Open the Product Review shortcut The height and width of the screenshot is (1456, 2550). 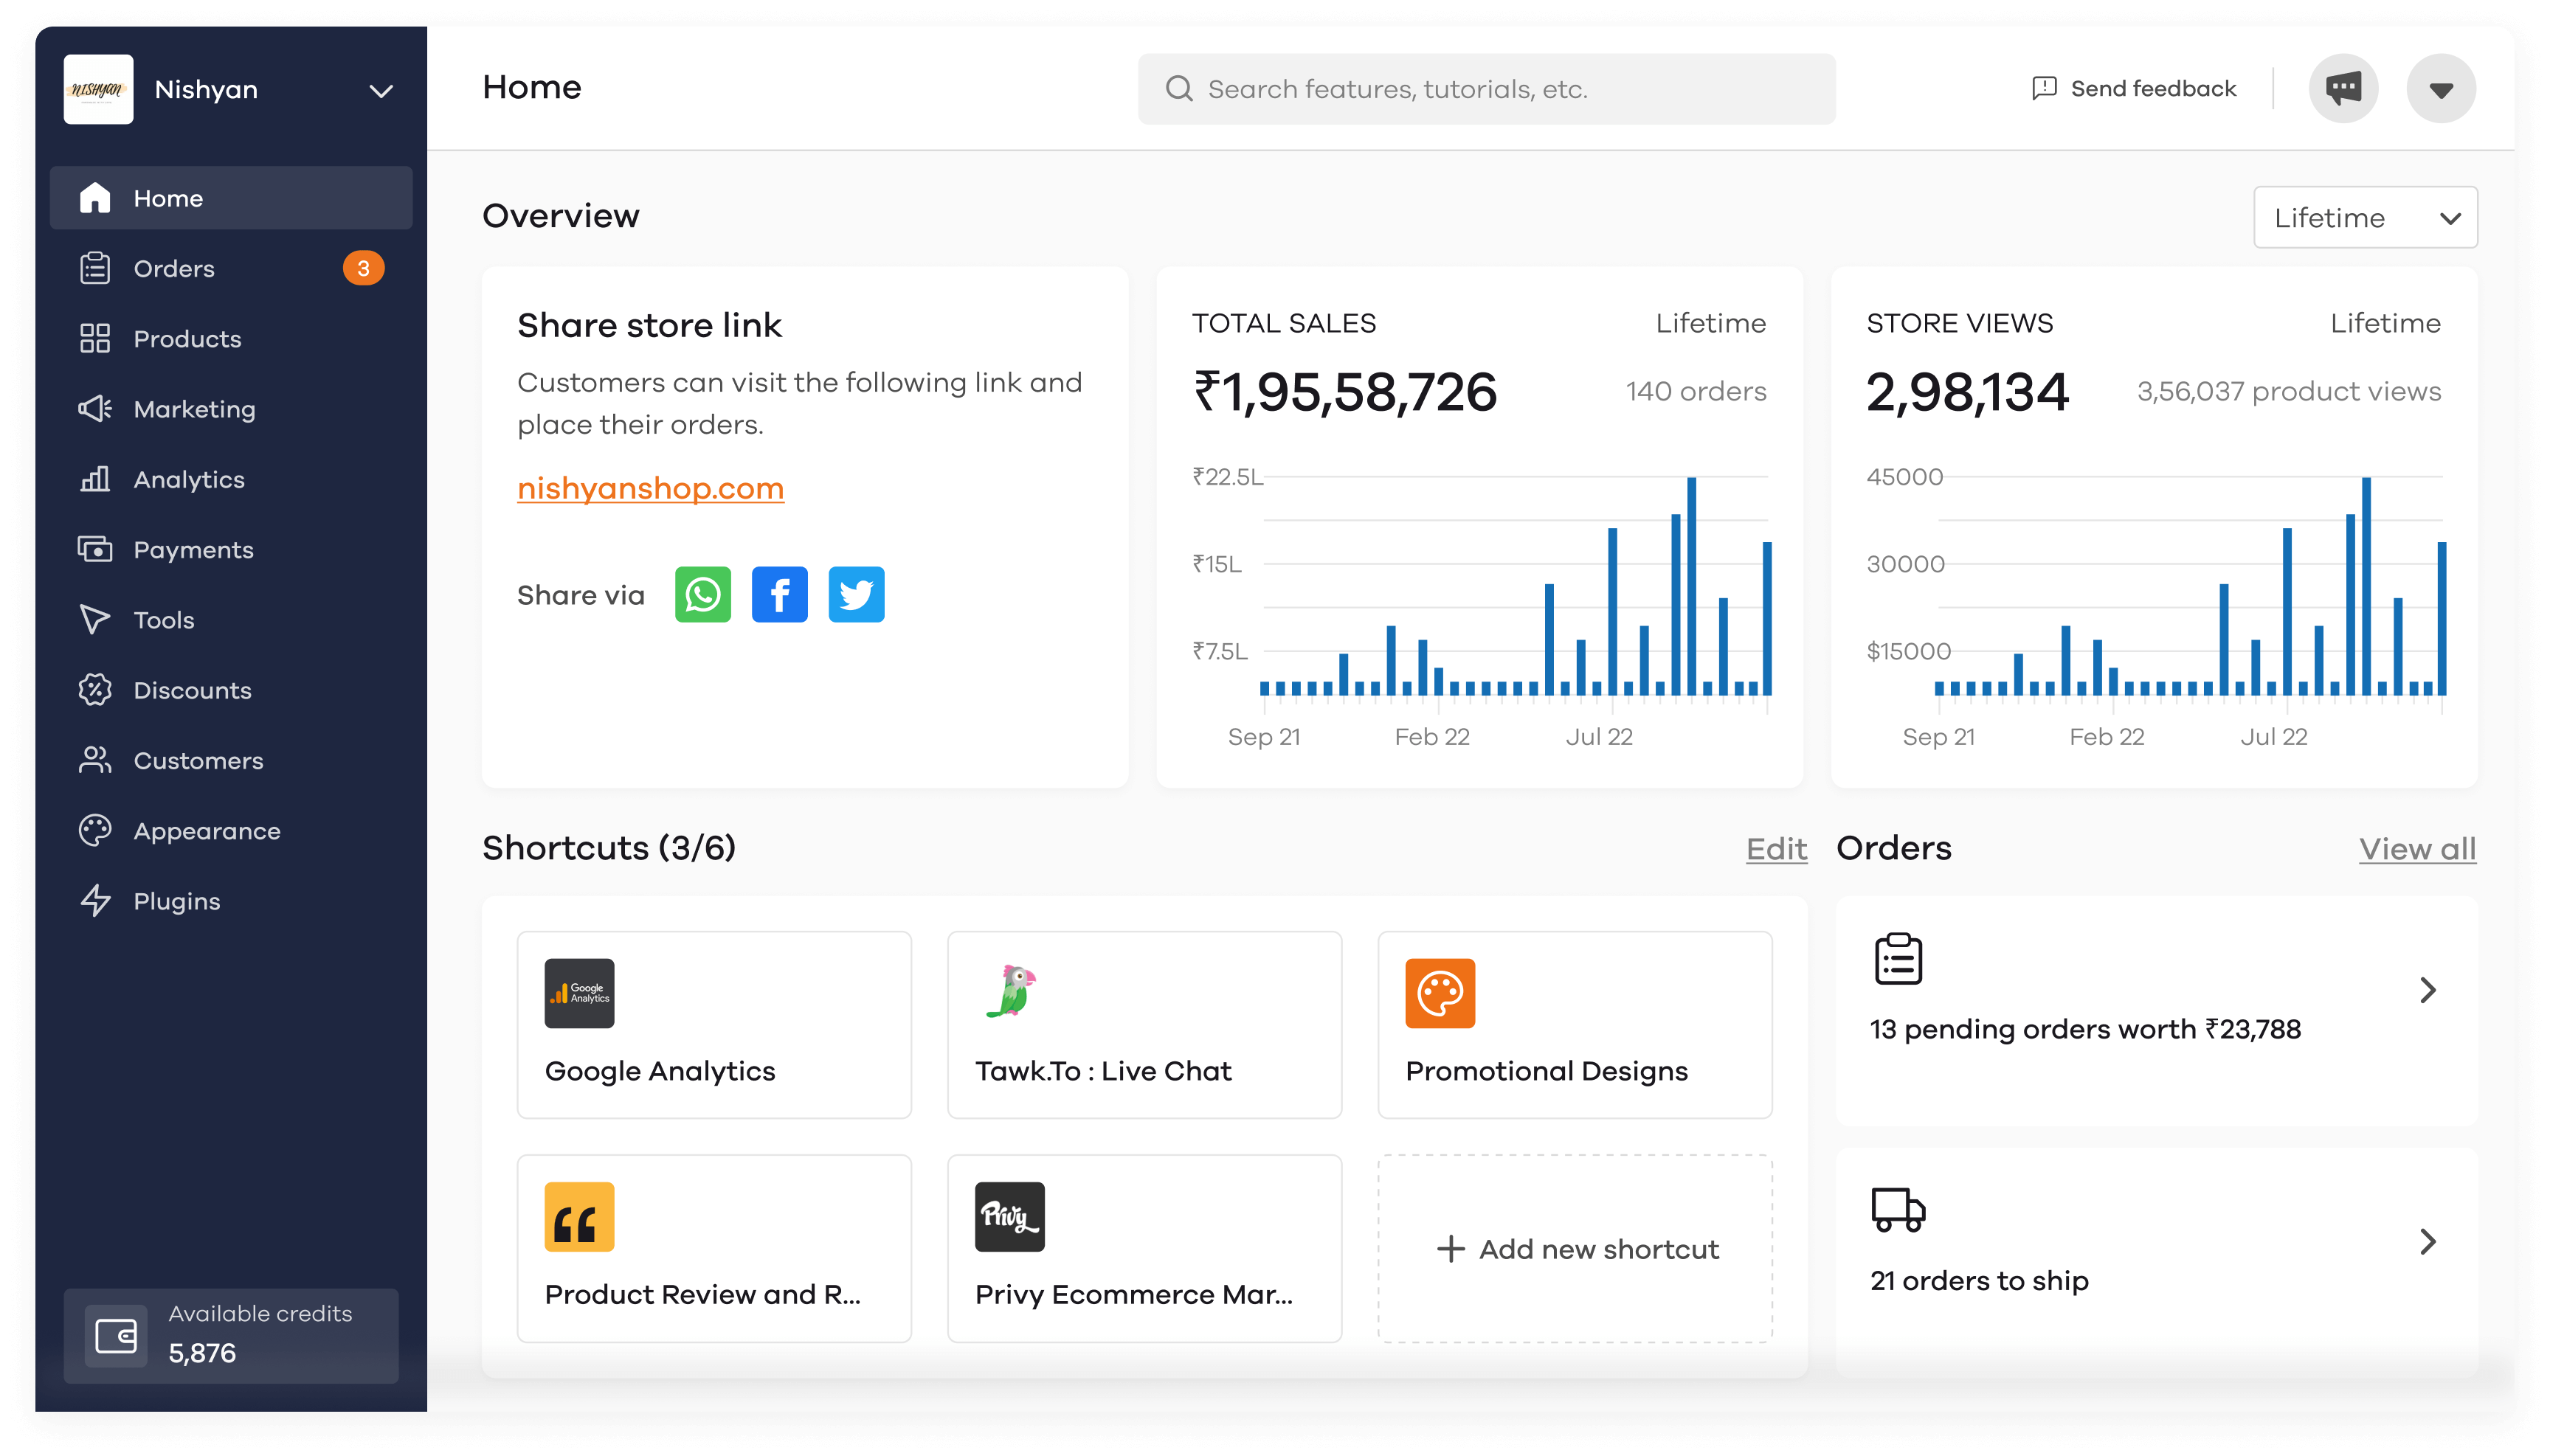point(714,1248)
